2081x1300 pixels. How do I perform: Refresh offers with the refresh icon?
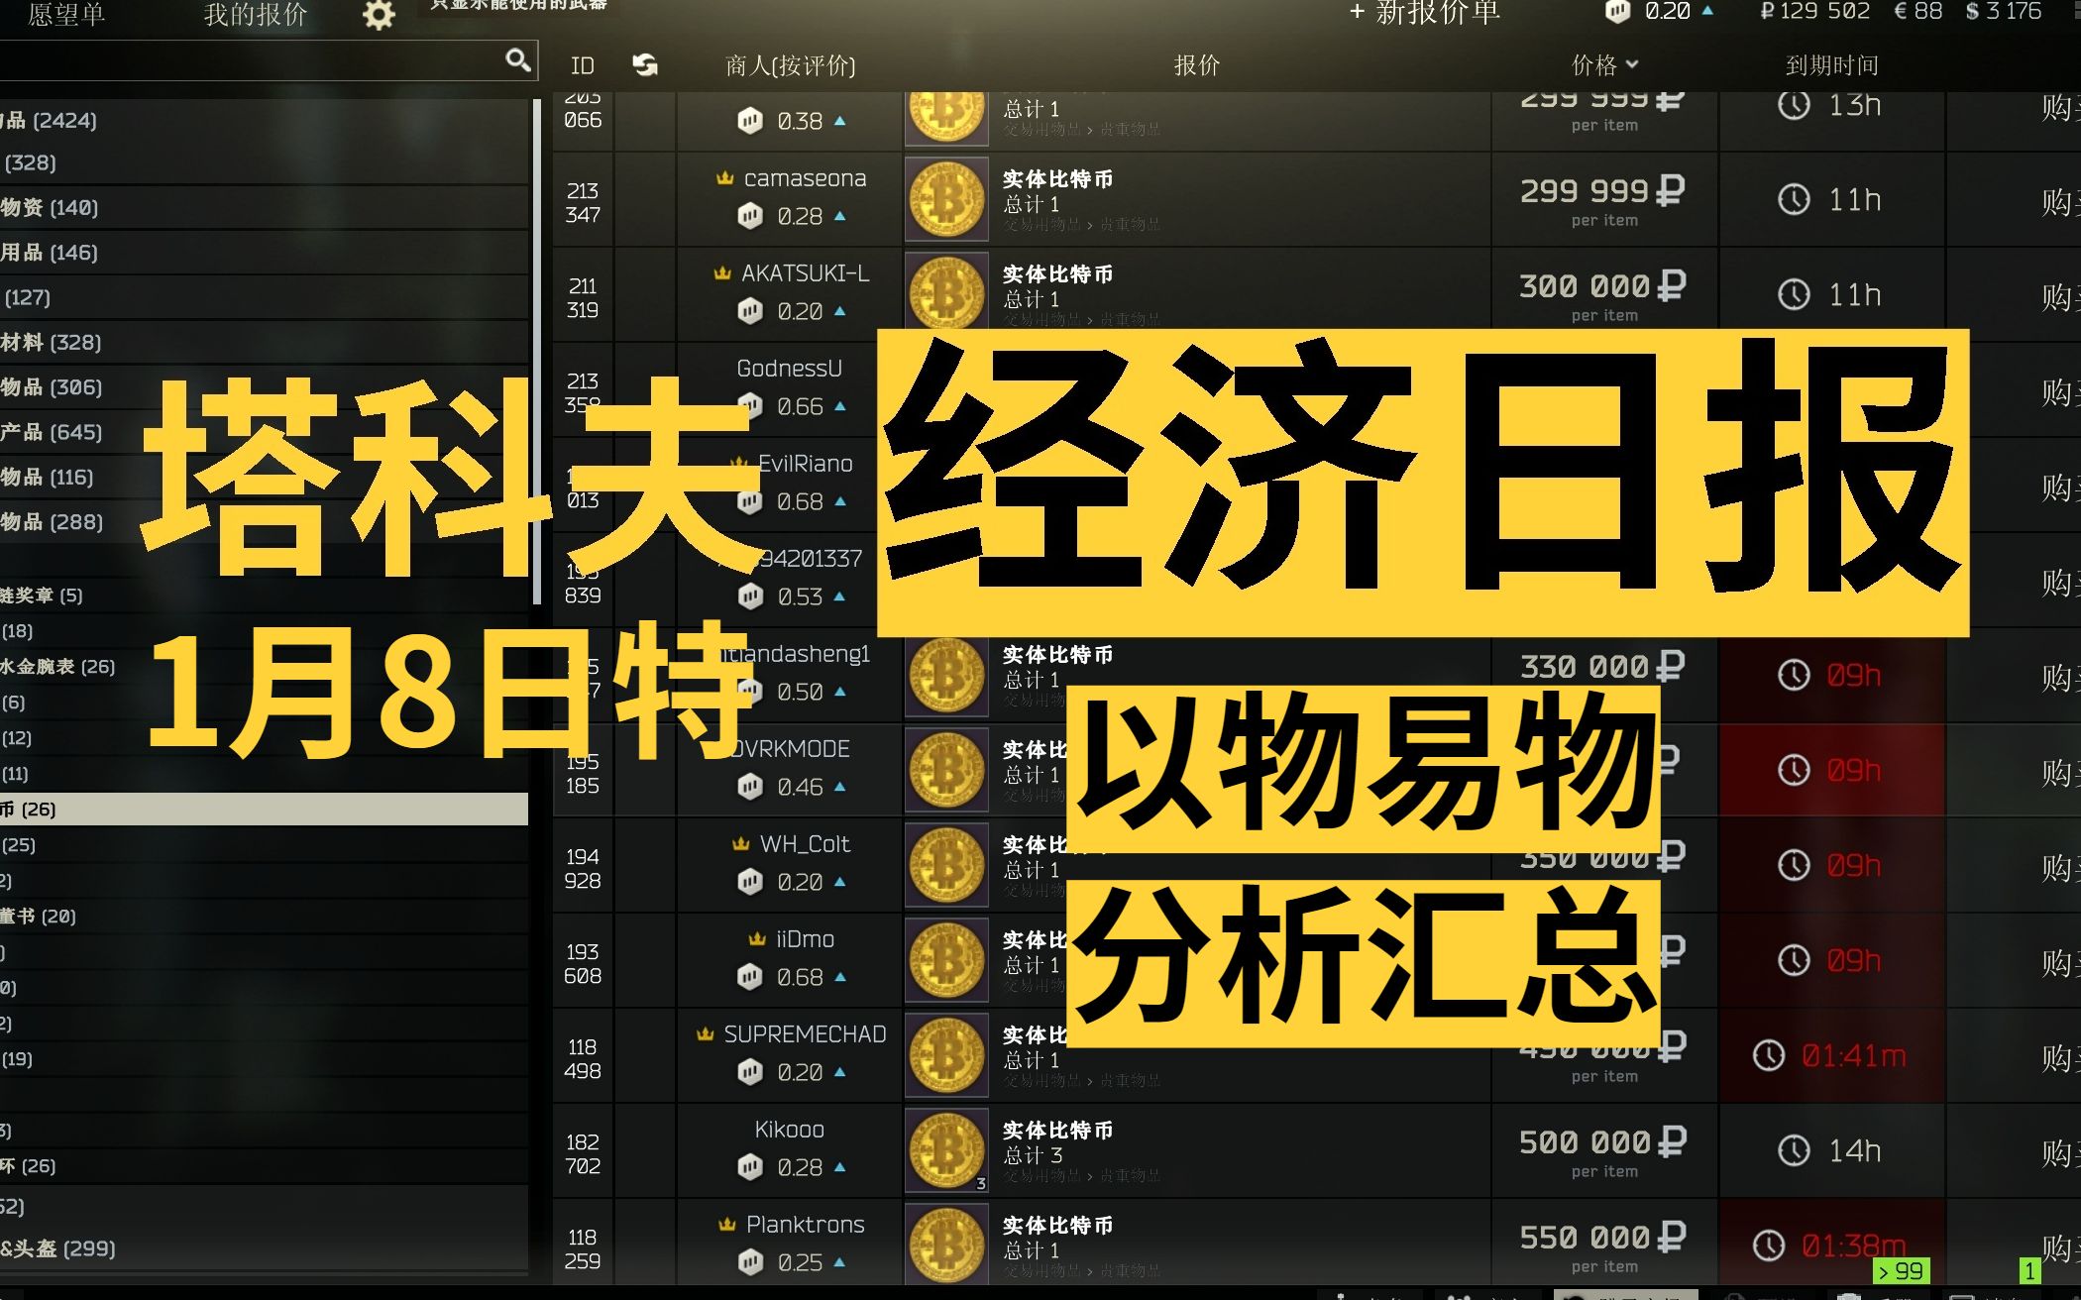click(645, 65)
